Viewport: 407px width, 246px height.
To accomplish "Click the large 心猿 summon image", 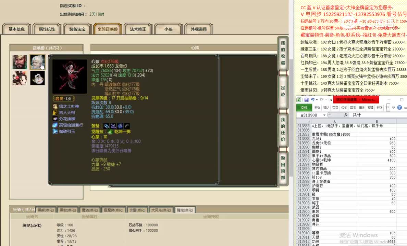I will tap(70, 77).
